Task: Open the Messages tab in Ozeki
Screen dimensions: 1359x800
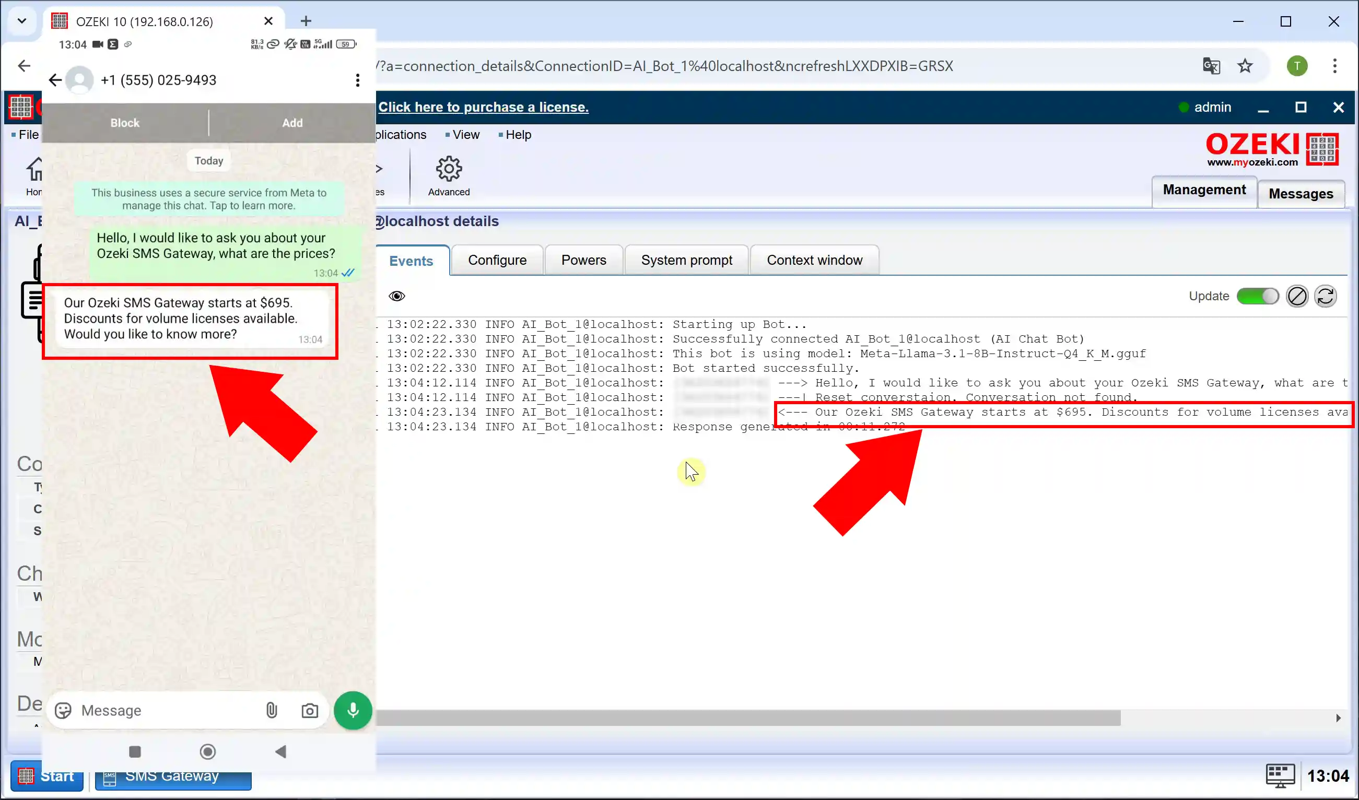Action: click(1302, 192)
